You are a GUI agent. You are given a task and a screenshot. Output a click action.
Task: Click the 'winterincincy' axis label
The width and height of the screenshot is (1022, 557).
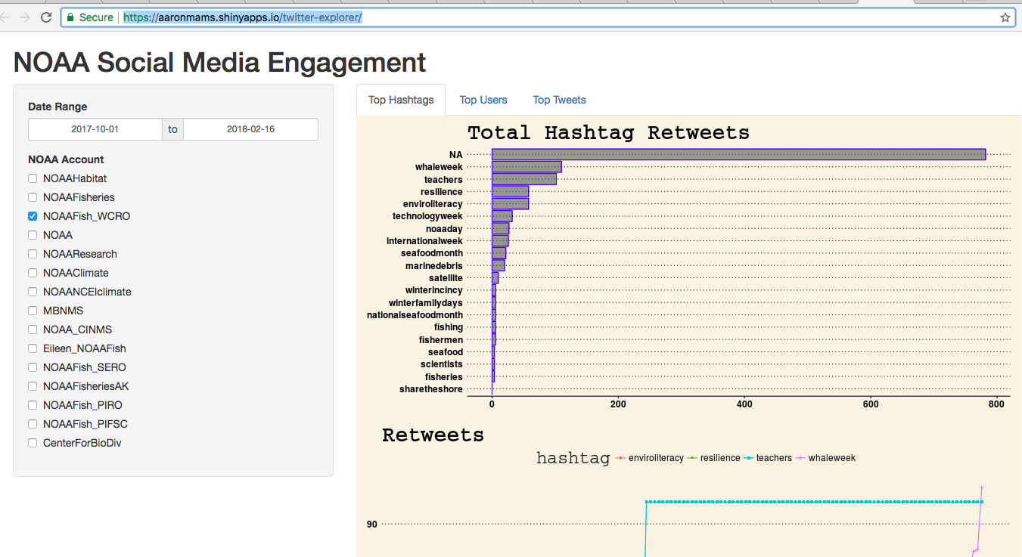coord(434,290)
